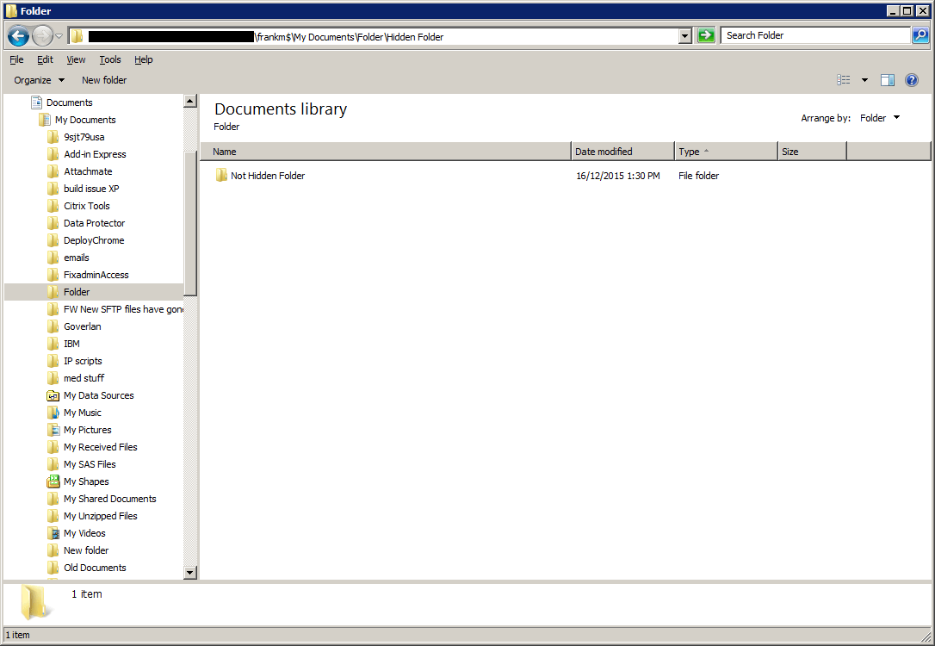Open the View menu

coord(76,59)
